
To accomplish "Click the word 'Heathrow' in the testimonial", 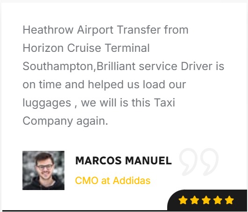I will pos(48,30).
